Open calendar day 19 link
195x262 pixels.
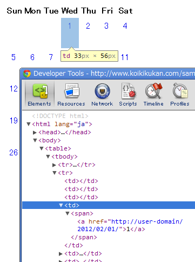14,121
